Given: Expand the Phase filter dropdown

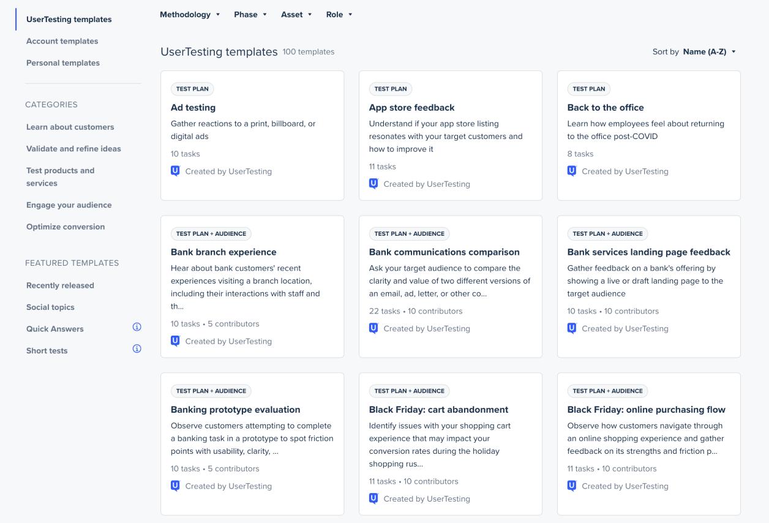Looking at the screenshot, I should tap(250, 15).
